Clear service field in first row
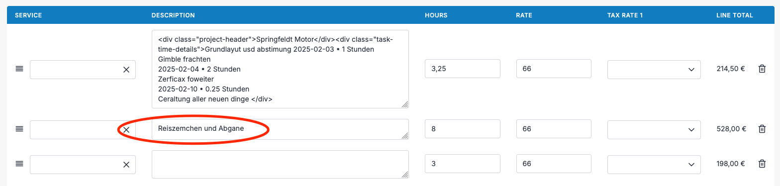Viewport: 780px width, 186px height. pyautogui.click(x=126, y=70)
